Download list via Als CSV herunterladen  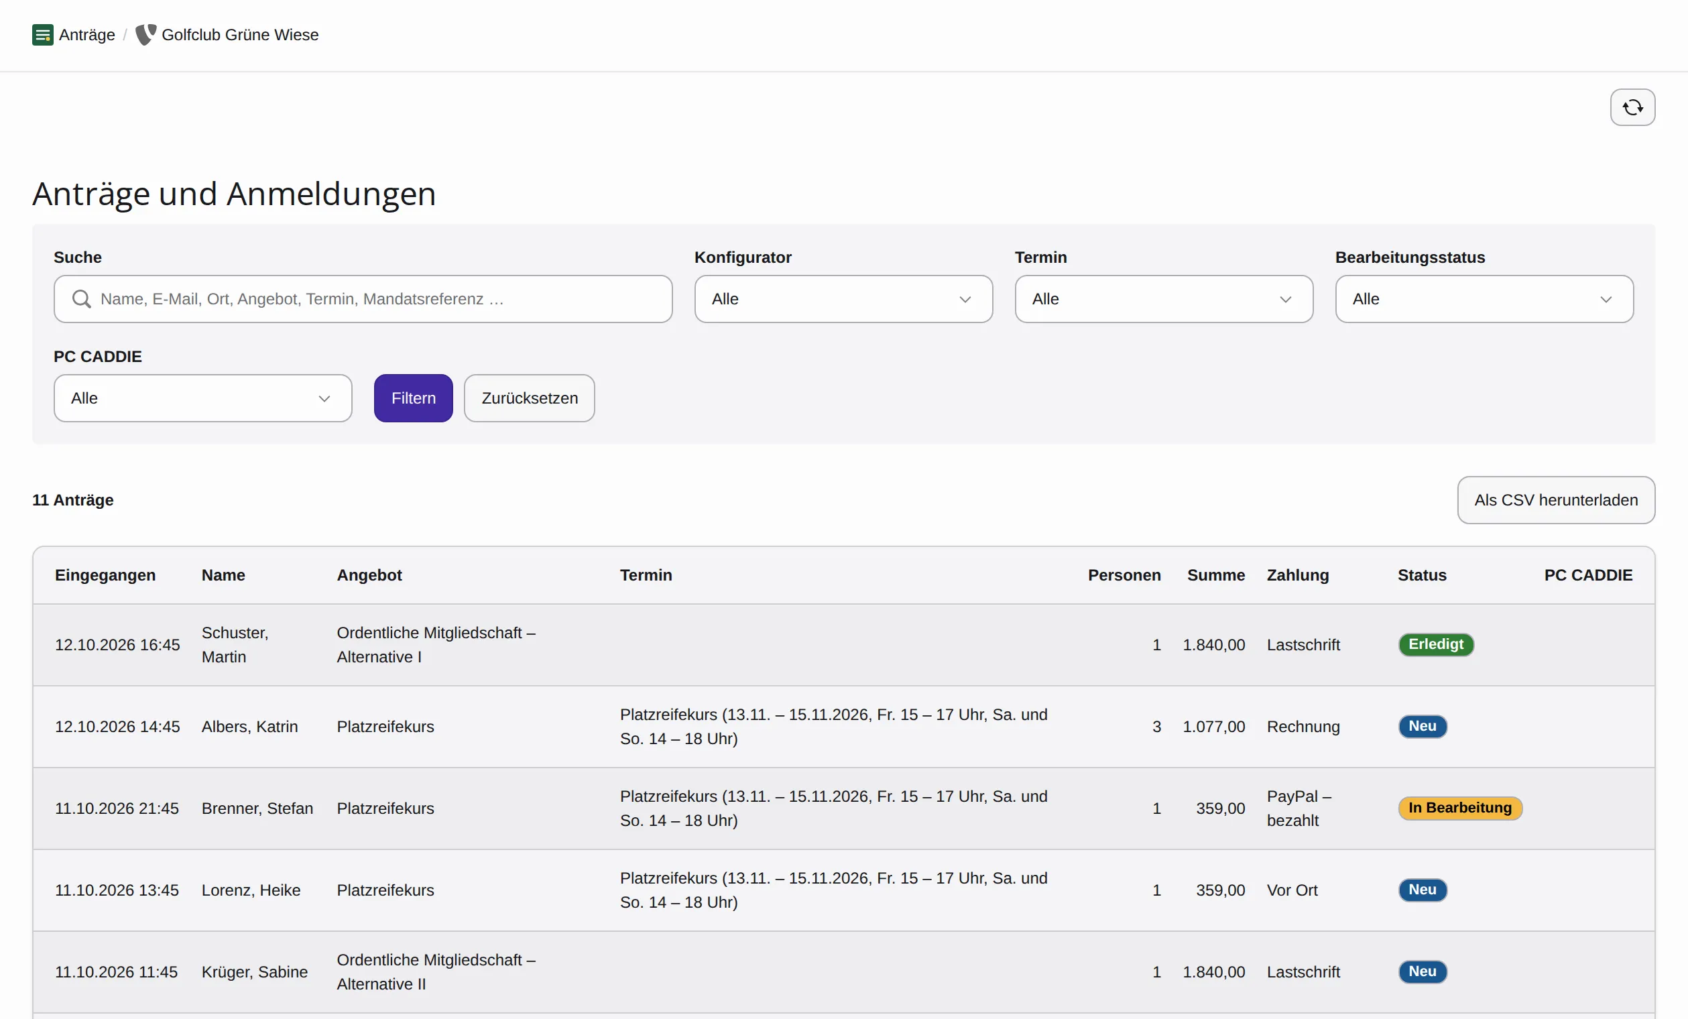click(1556, 501)
